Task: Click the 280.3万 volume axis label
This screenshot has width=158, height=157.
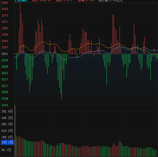Action: (x=7, y=124)
